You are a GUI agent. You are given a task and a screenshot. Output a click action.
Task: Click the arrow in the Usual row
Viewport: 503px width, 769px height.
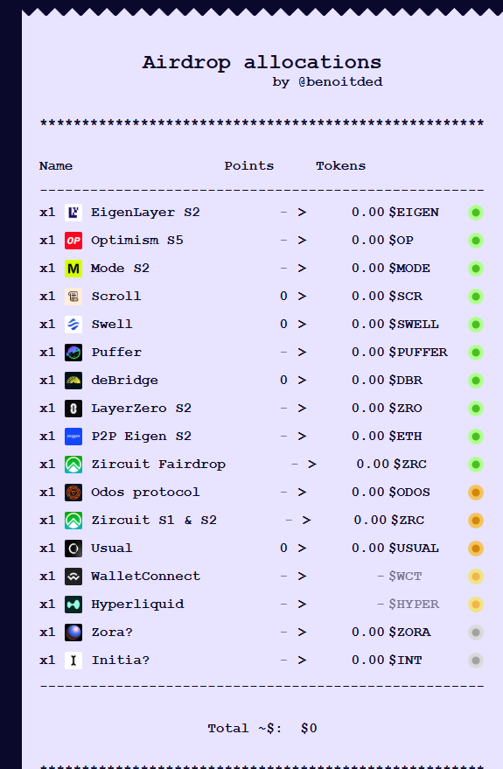pos(302,549)
